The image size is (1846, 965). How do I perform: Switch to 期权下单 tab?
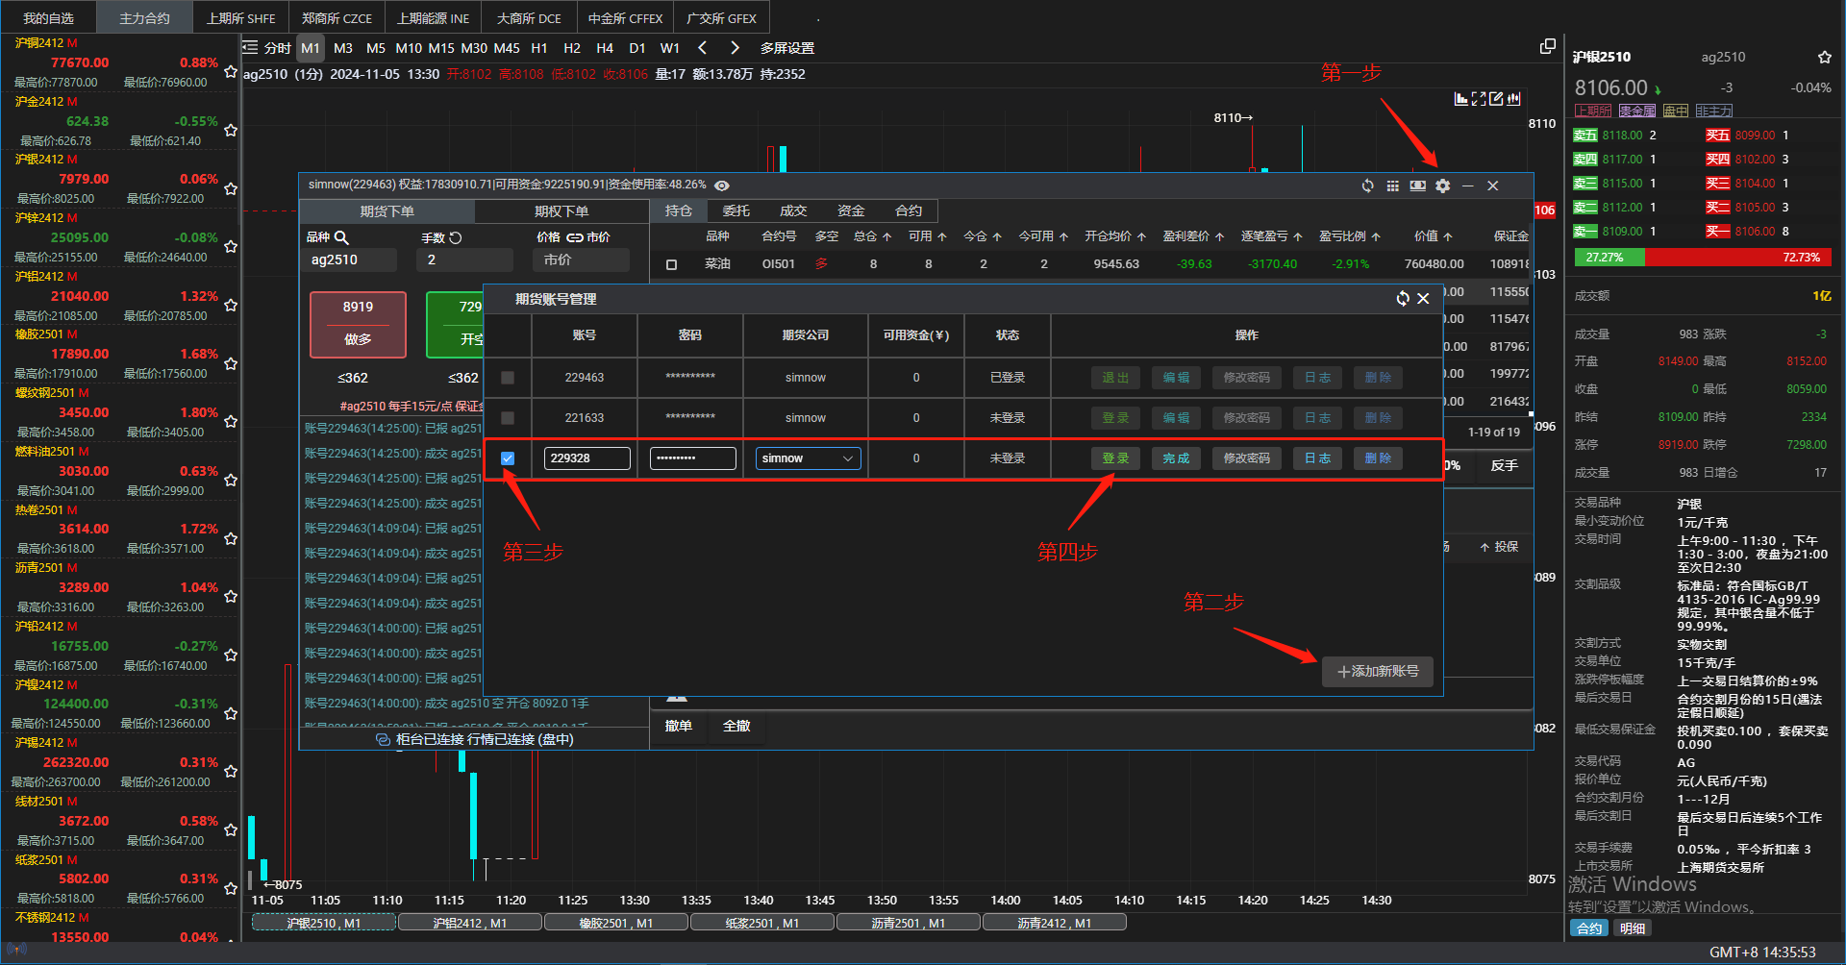pos(561,211)
